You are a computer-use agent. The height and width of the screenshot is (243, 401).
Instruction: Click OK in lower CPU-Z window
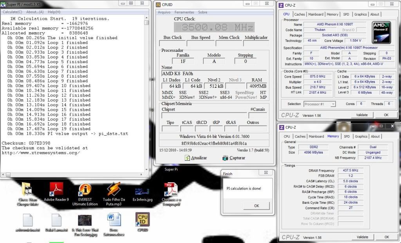(x=387, y=237)
